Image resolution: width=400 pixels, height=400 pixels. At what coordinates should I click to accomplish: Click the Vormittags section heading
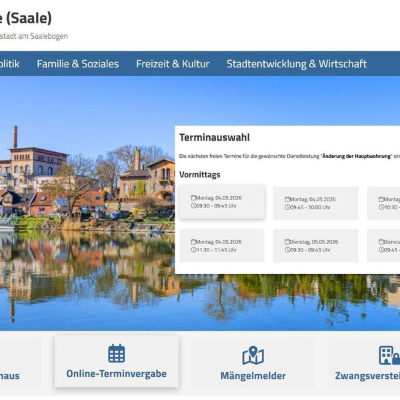200,175
